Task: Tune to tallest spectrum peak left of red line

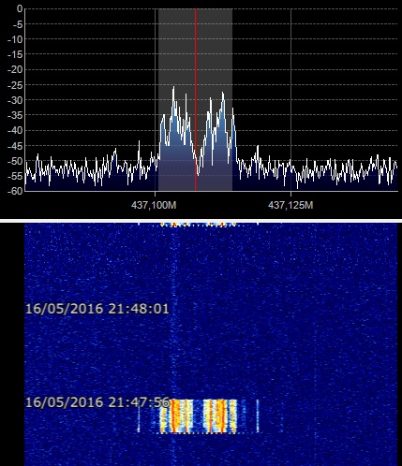Action: click(173, 88)
